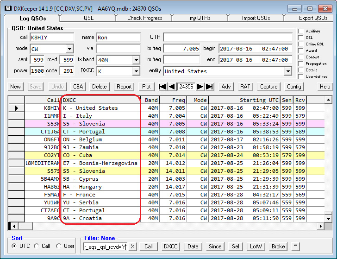The width and height of the screenshot is (337, 259).
Task: Click the log grid scroll down arrow
Action: [x=328, y=219]
